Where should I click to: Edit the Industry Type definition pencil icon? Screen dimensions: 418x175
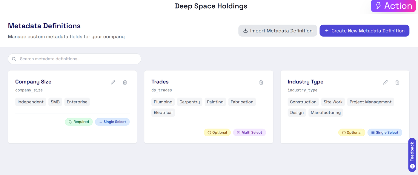tap(385, 82)
